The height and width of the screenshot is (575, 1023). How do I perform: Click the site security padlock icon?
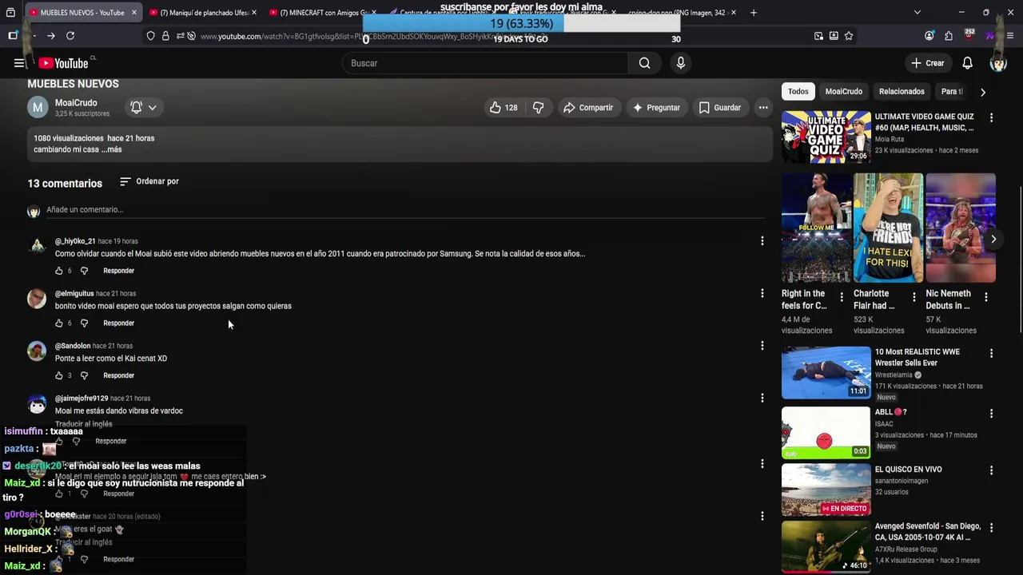[165, 36]
